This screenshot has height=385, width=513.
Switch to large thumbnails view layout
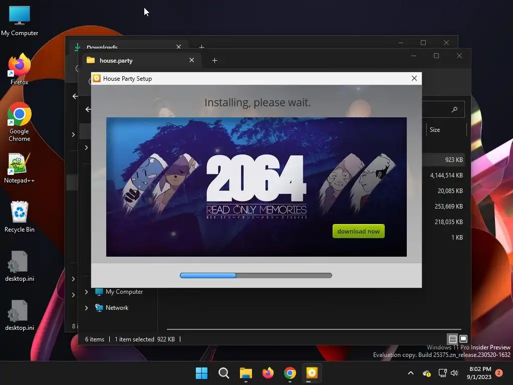pyautogui.click(x=463, y=339)
